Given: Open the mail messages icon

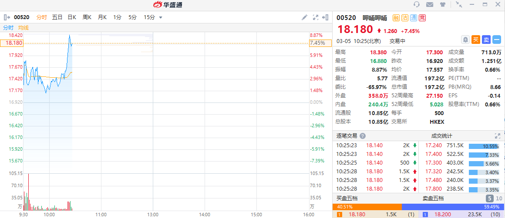Looking at the screenshot, I should pos(430,4).
